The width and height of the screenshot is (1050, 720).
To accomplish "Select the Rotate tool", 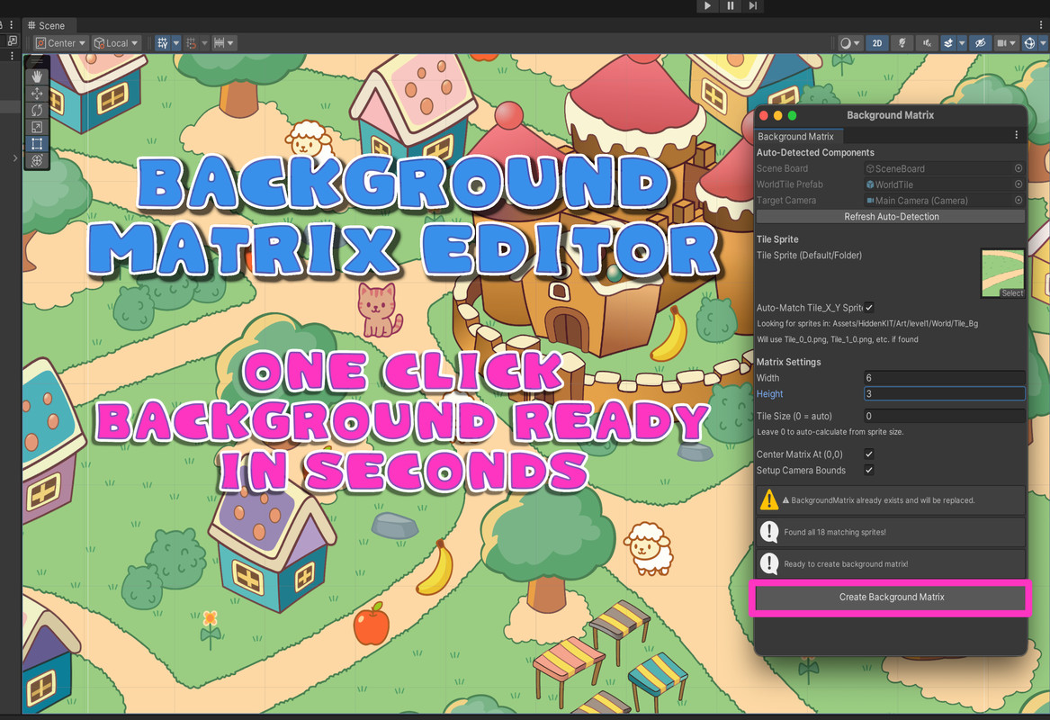I will 37,110.
